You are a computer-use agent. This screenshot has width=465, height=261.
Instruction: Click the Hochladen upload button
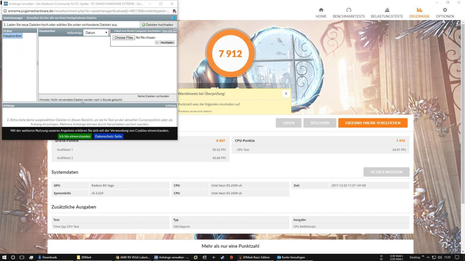167,42
